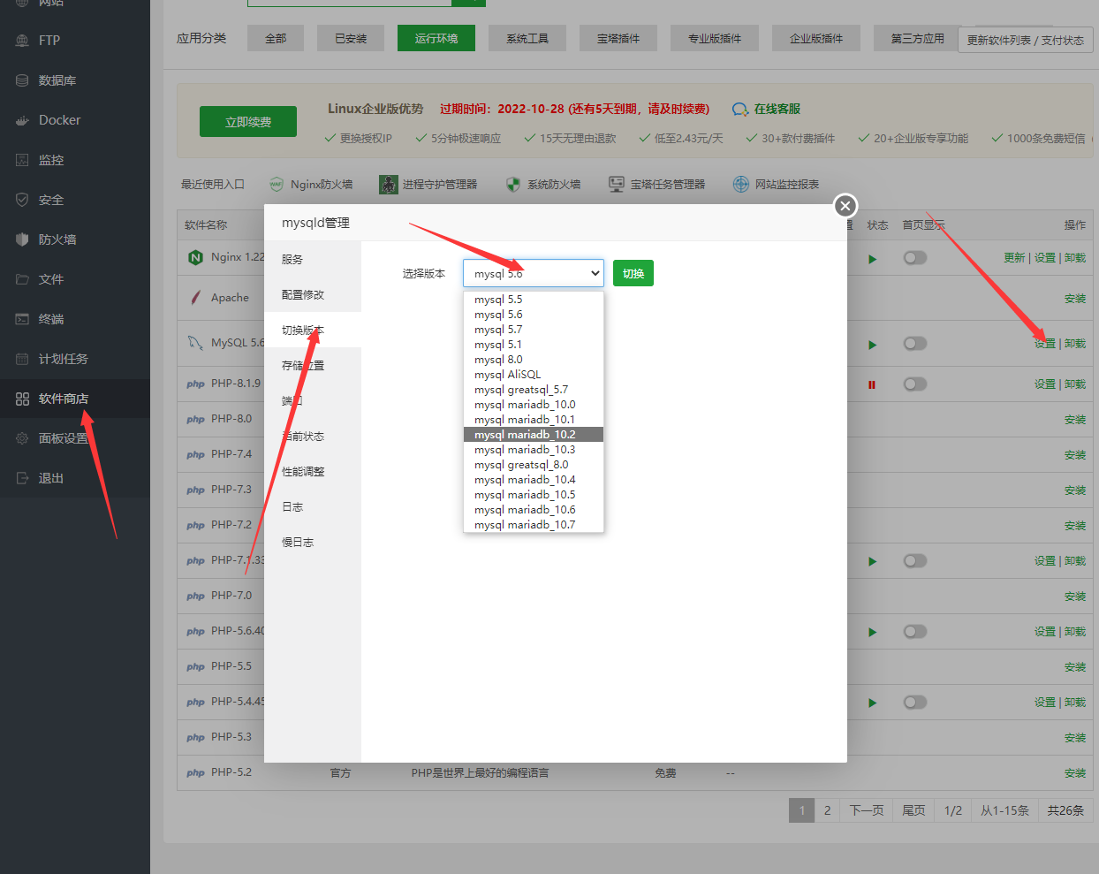The image size is (1099, 874).
Task: Open the FTP sidebar section
Action: coord(49,41)
